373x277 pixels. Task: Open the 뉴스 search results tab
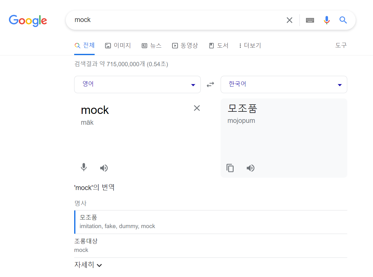pos(151,45)
